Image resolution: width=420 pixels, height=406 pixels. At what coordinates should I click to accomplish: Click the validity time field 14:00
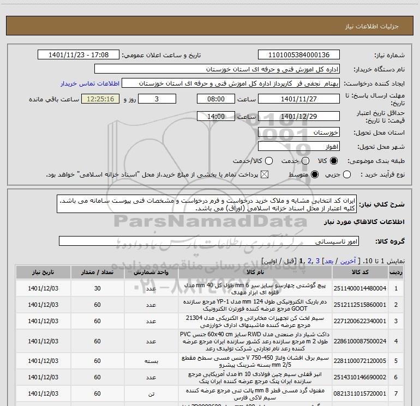tap(216, 116)
